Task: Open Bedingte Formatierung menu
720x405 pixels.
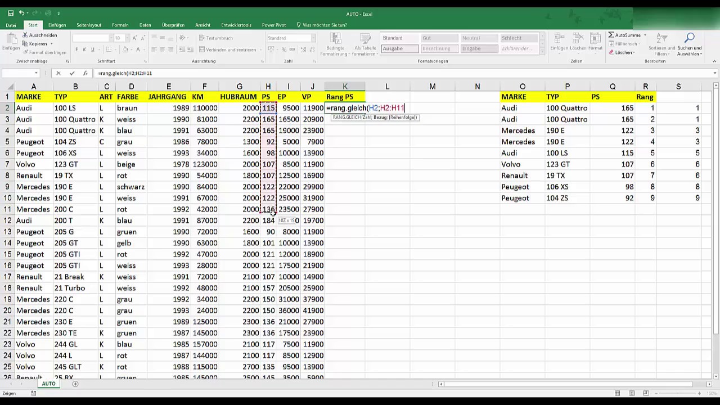Action: coord(336,44)
